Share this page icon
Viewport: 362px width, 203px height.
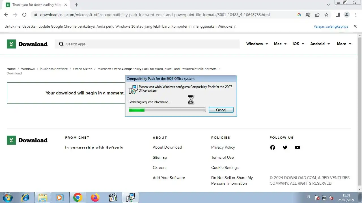[x=317, y=15]
